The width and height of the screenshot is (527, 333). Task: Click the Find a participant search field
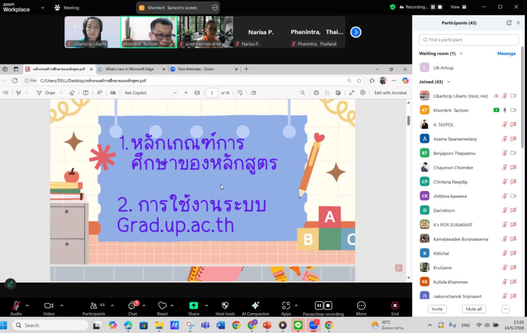tap(469, 40)
